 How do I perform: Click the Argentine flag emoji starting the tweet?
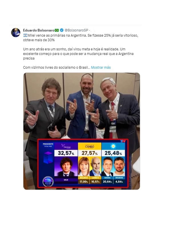click(x=25, y=35)
